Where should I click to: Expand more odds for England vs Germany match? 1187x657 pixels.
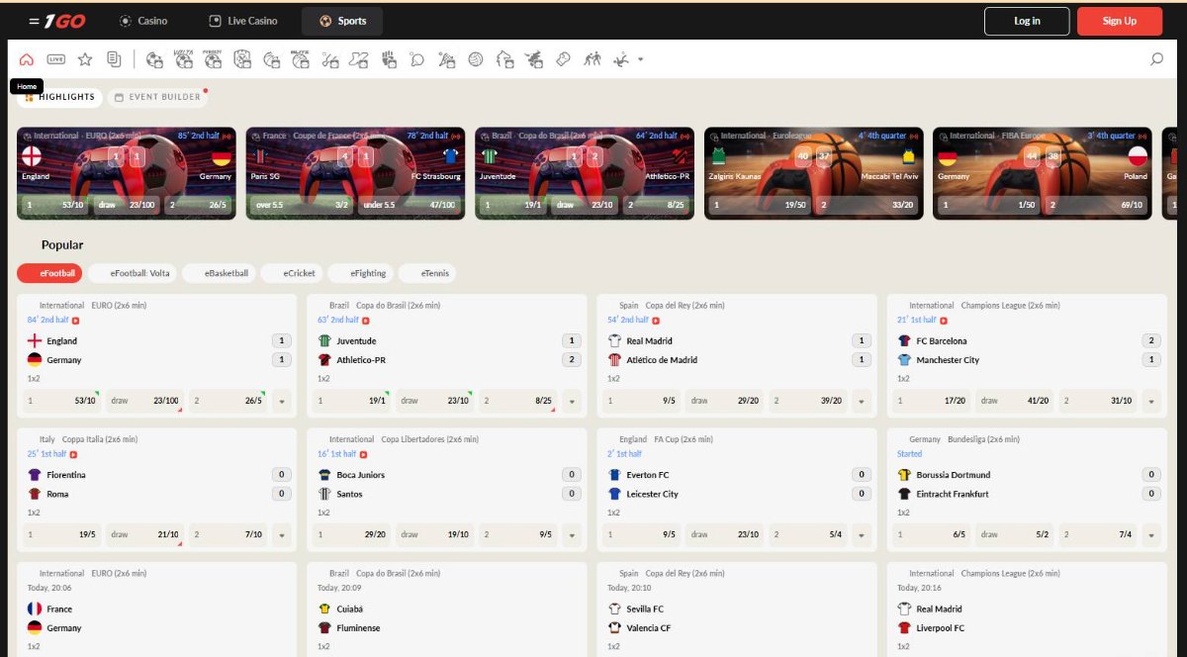coord(283,401)
